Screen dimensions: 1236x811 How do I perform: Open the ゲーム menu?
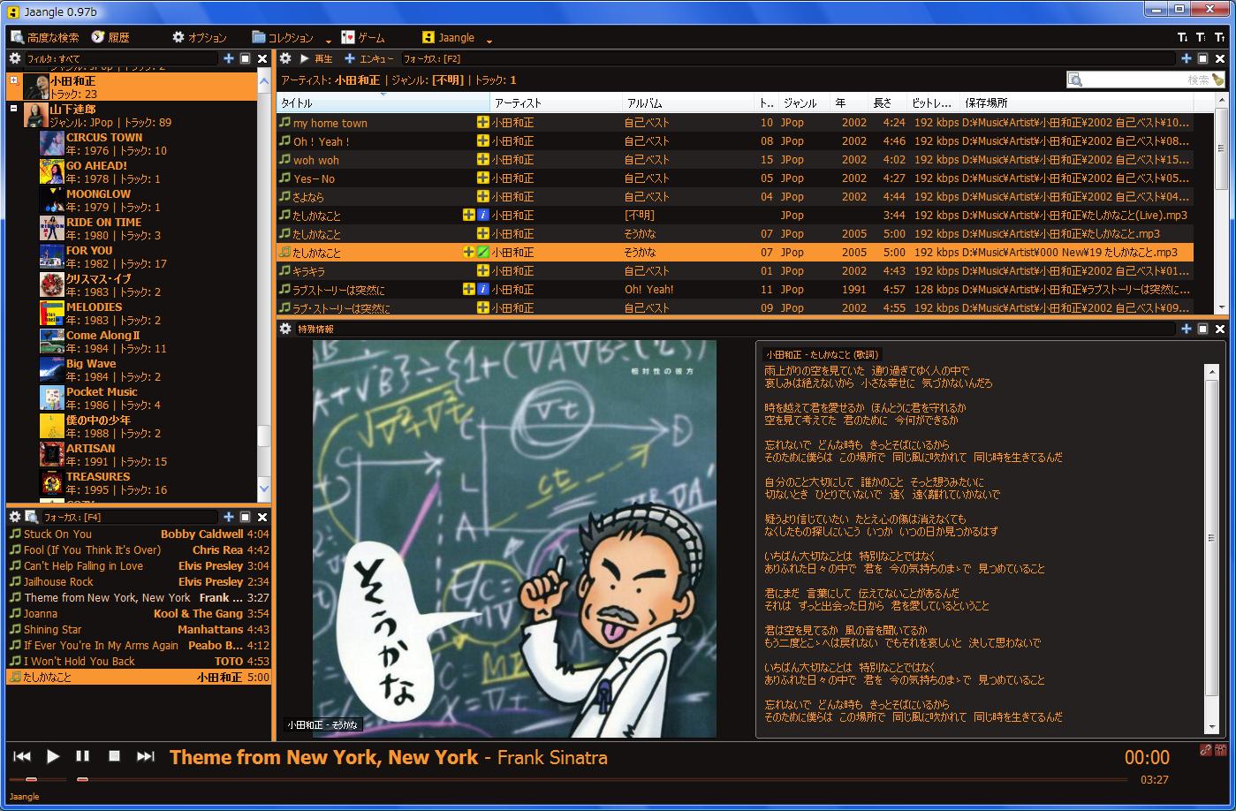(363, 37)
